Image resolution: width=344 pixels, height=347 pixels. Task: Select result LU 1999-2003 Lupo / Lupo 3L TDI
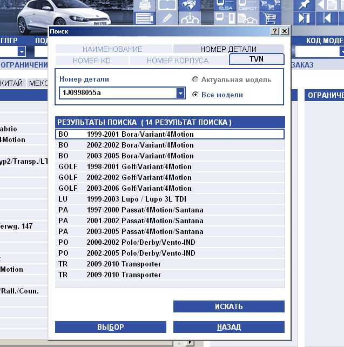[170, 199]
